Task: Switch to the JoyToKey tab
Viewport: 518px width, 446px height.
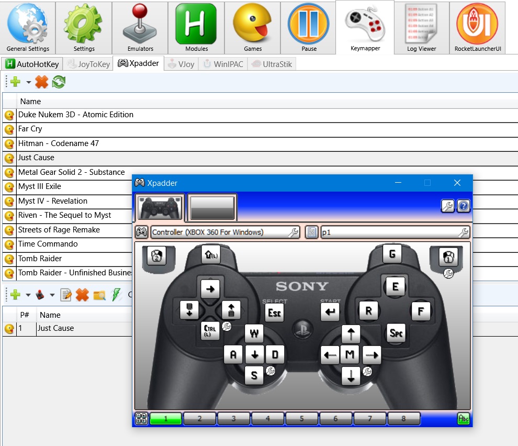Action: (x=88, y=64)
